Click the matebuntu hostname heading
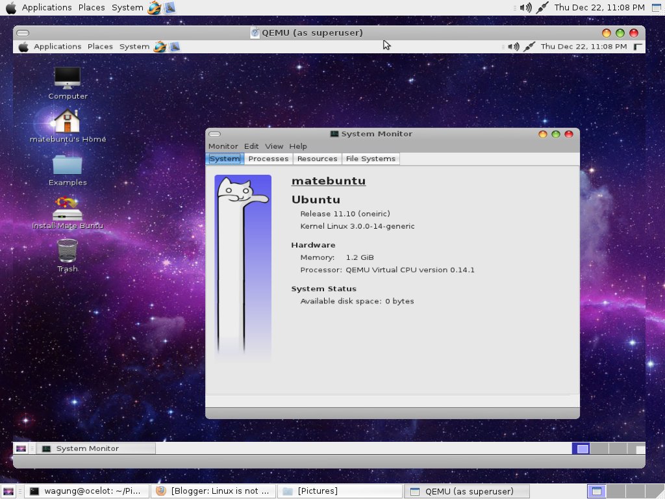 pos(329,181)
